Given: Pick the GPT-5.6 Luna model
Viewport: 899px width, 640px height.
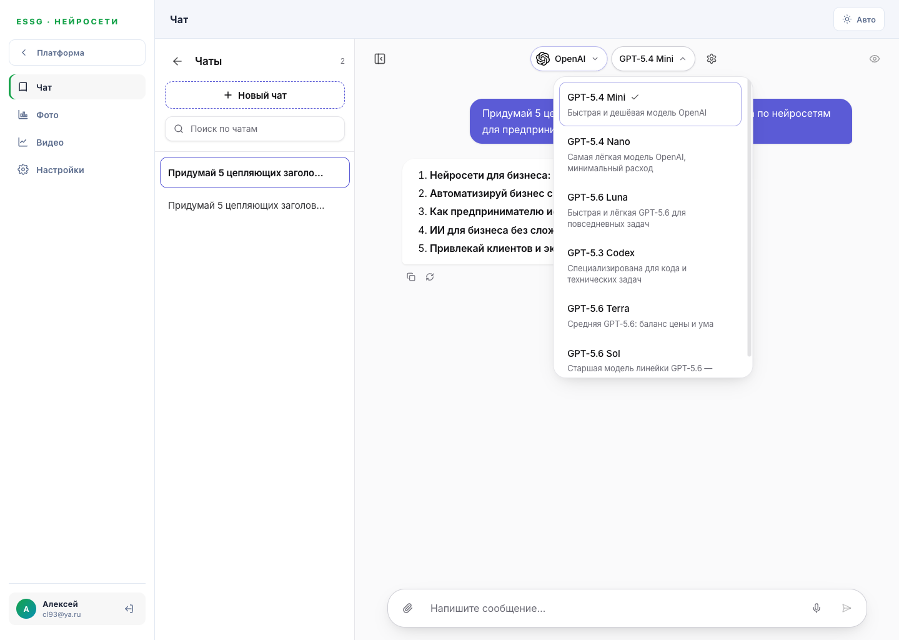Looking at the screenshot, I should click(650, 210).
